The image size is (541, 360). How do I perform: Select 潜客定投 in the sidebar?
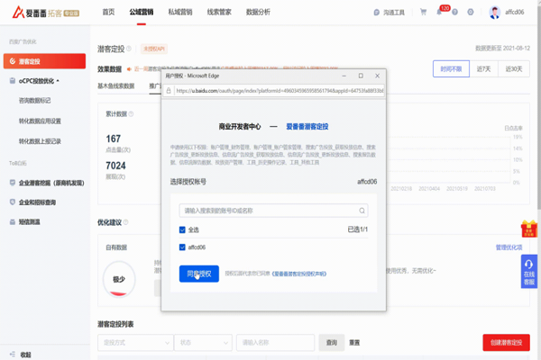tap(44, 61)
